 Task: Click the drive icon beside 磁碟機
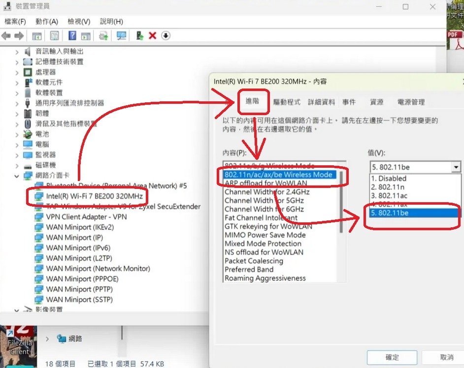coord(28,166)
